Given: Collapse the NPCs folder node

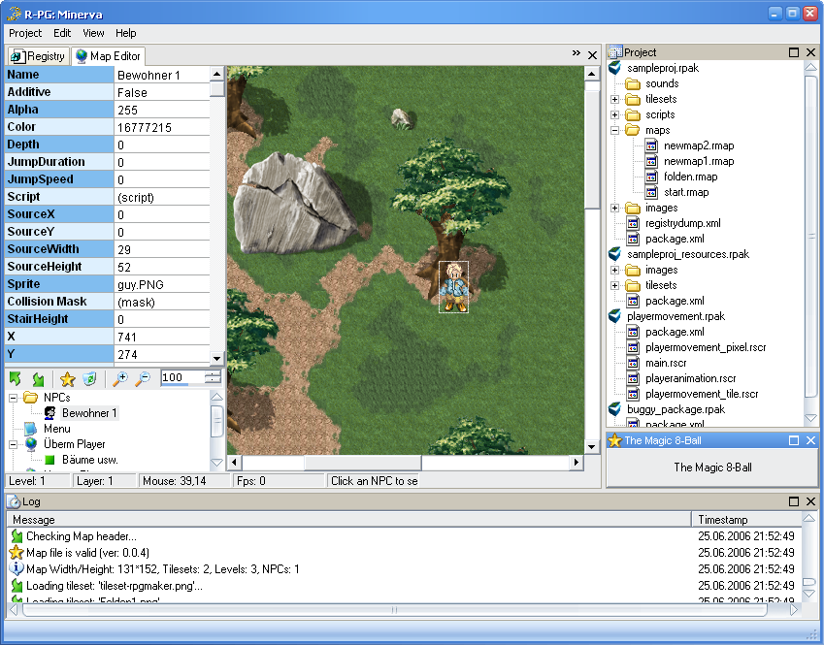Looking at the screenshot, I should pyautogui.click(x=14, y=398).
